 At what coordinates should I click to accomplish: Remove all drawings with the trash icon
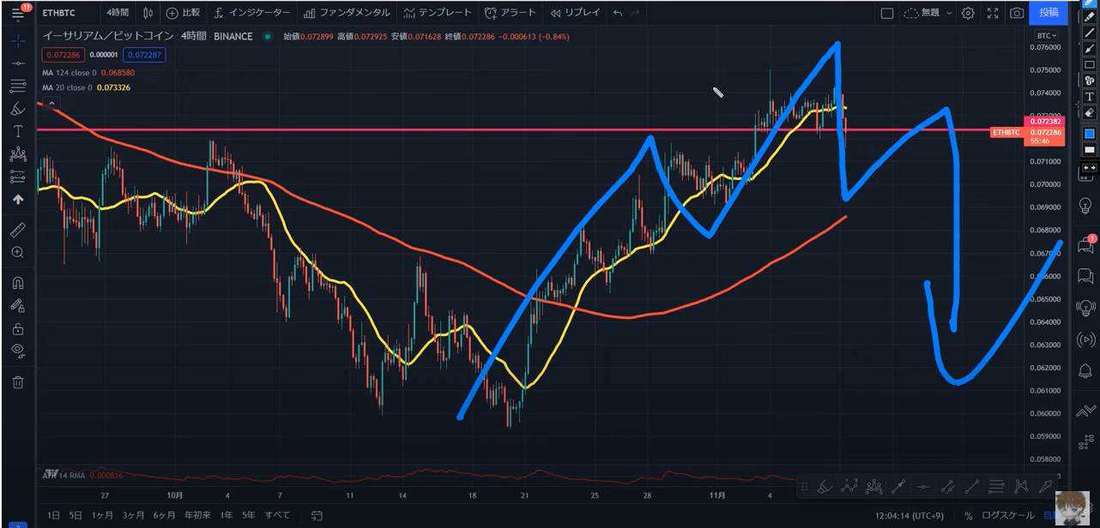pyautogui.click(x=17, y=382)
